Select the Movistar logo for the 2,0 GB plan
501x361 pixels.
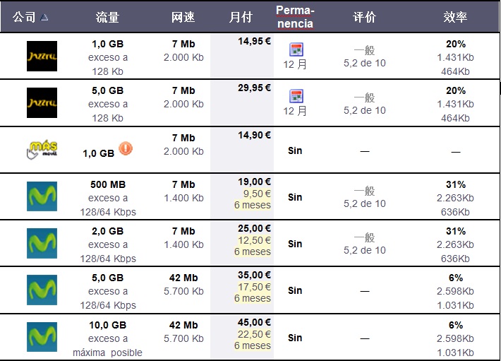coord(42,243)
